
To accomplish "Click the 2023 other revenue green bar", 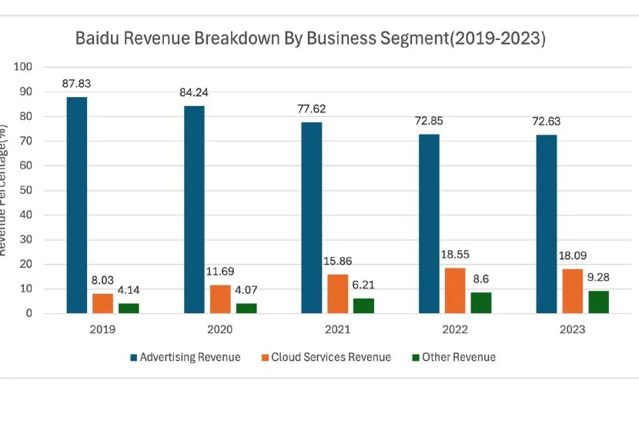I will click(599, 302).
